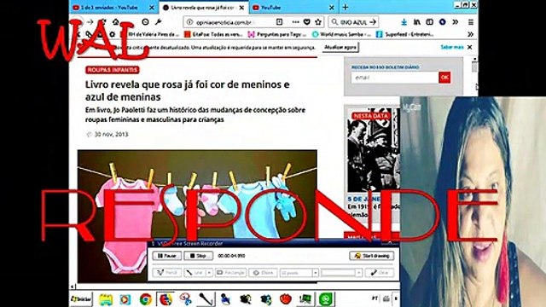546x307 pixels.
Task: Open the color dropdown in screen recorder
Action: [358, 273]
